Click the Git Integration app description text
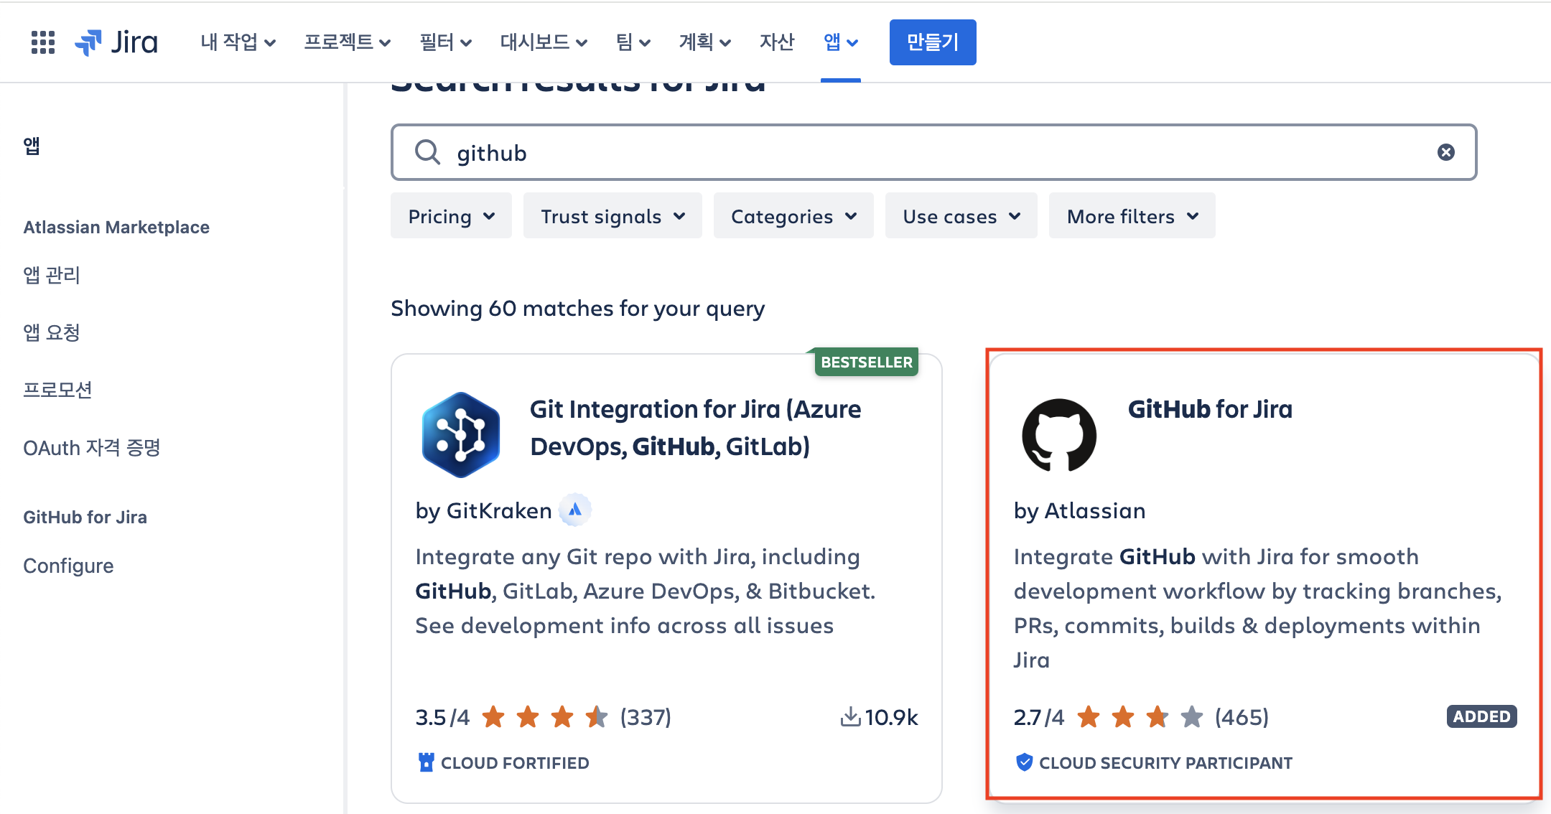 (645, 591)
